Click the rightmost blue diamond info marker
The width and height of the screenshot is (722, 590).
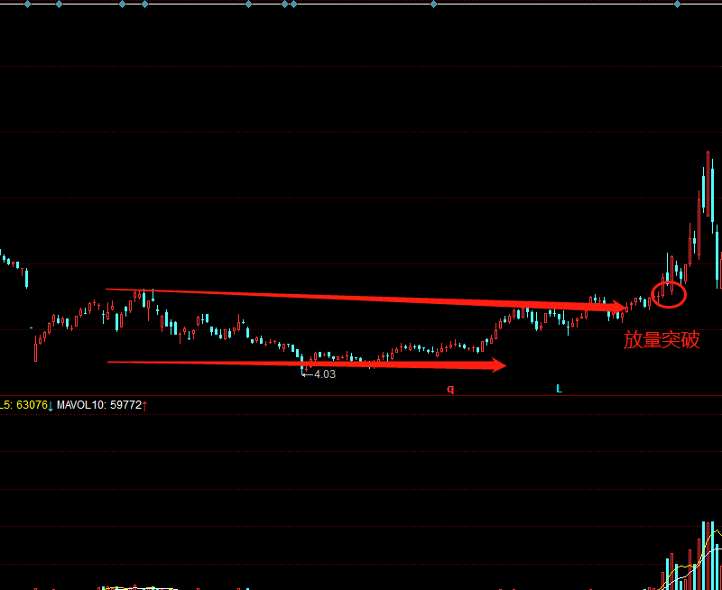click(x=678, y=5)
